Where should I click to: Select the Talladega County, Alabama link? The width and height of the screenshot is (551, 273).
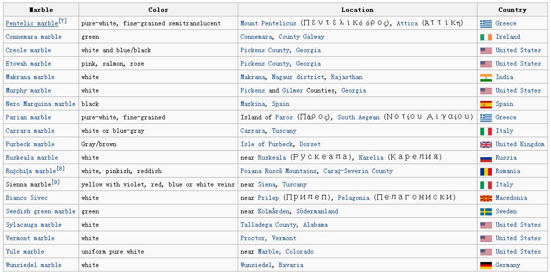pyautogui.click(x=284, y=225)
